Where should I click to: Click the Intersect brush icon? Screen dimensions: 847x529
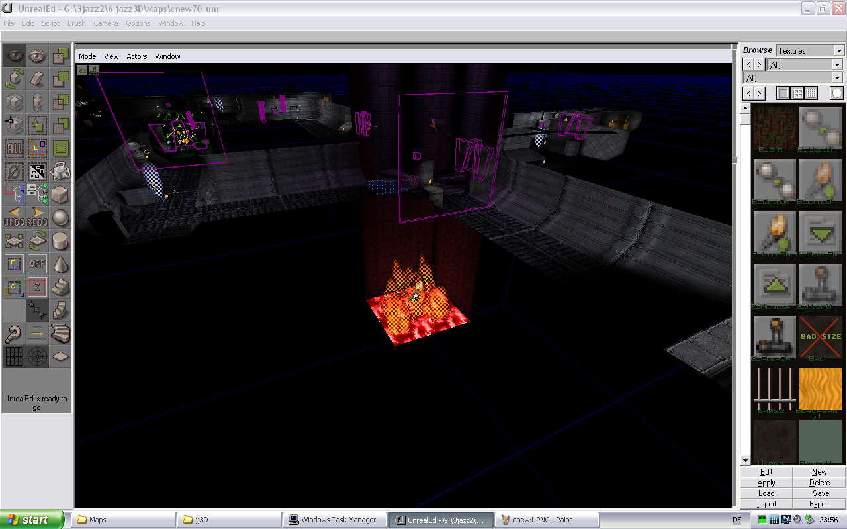tap(61, 102)
